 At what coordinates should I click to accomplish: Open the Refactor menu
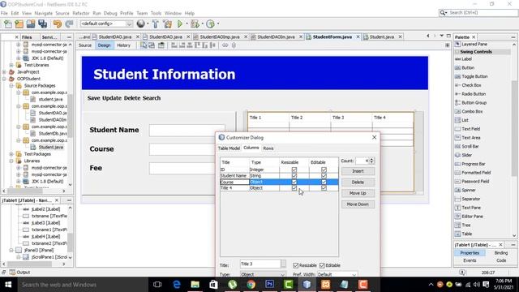tap(81, 13)
